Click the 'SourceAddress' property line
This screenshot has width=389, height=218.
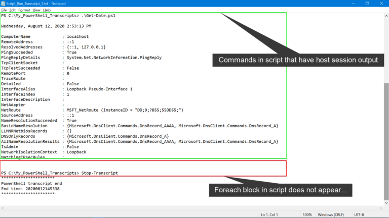[x=37, y=116]
